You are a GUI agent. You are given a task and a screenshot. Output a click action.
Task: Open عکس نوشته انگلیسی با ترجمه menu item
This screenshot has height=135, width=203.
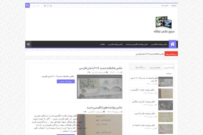point(137,44)
